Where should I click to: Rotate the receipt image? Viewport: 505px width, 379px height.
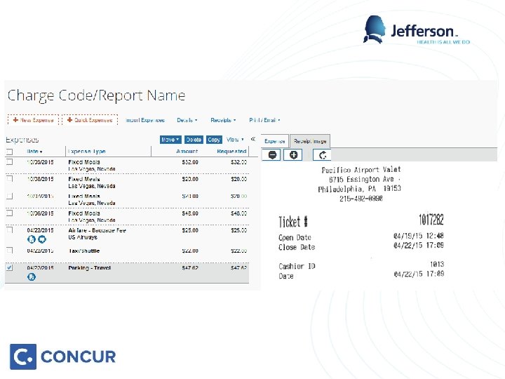click(x=323, y=155)
